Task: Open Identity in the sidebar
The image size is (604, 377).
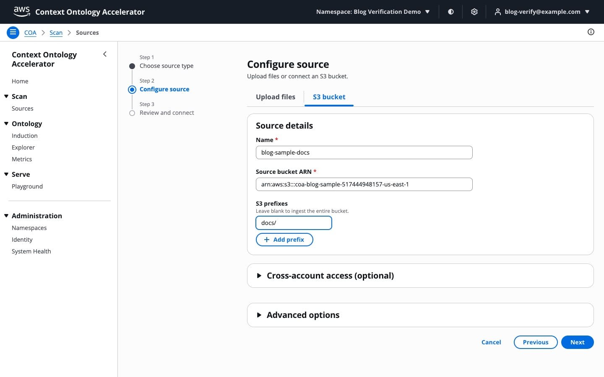Action: click(22, 240)
